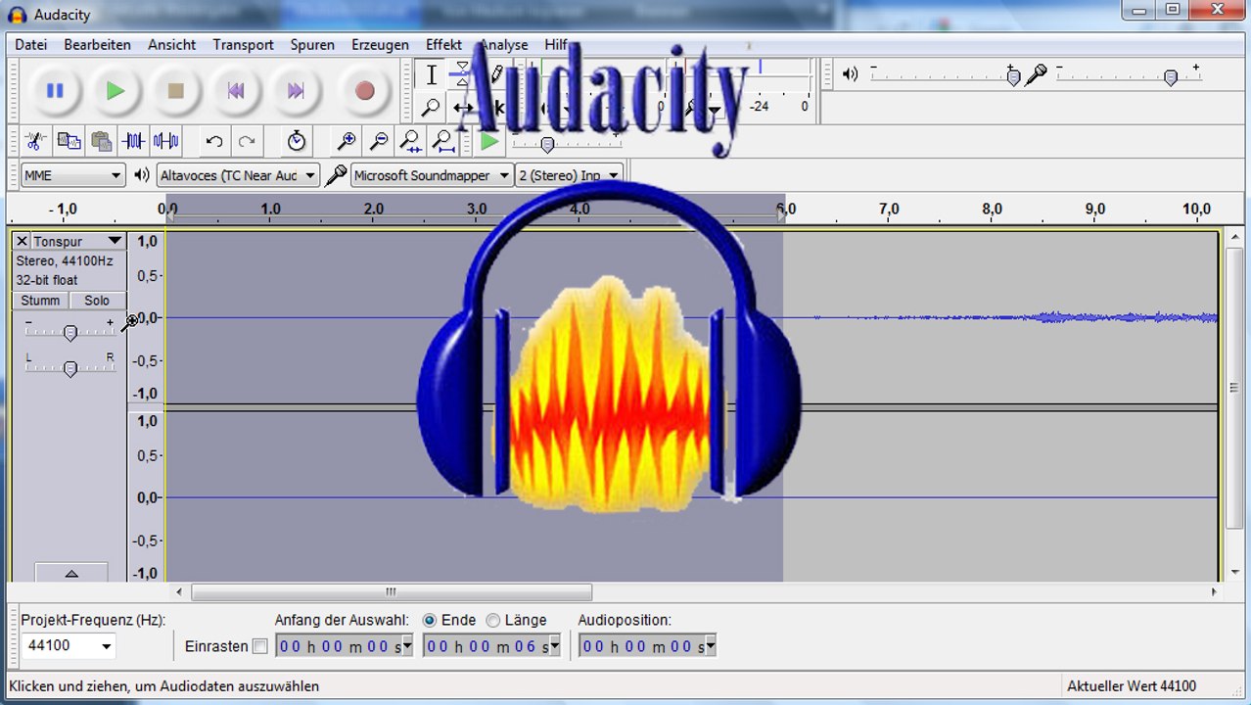Click 'Aktueller Wert 44100' in status bar
This screenshot has height=705, width=1251.
coord(1132,686)
